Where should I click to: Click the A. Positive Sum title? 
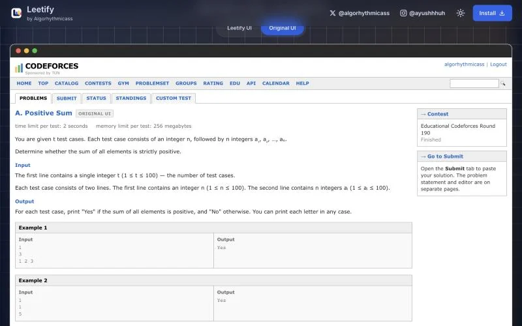44,113
